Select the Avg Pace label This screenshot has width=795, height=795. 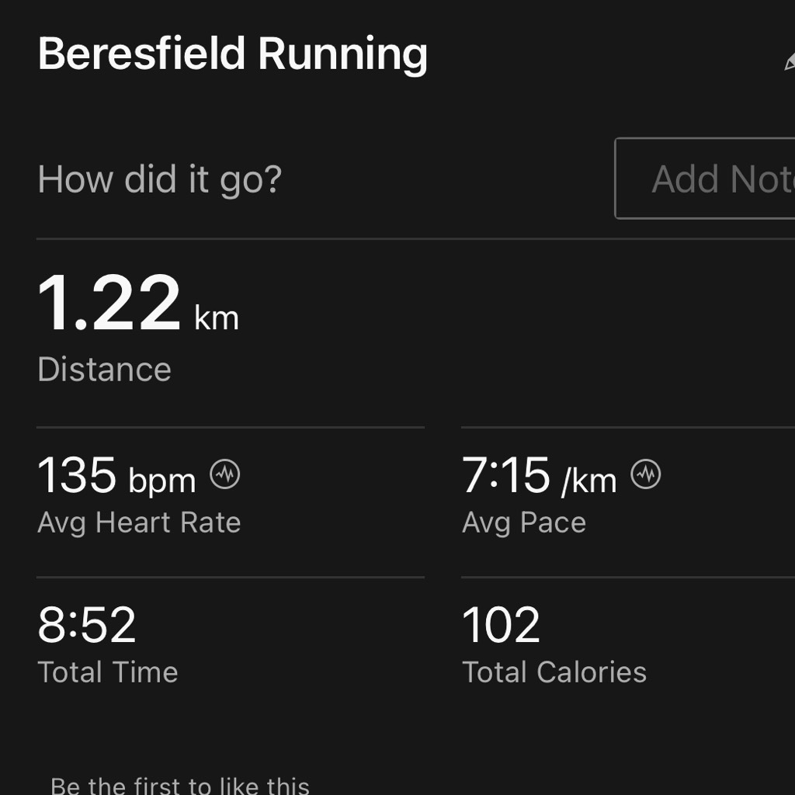524,522
